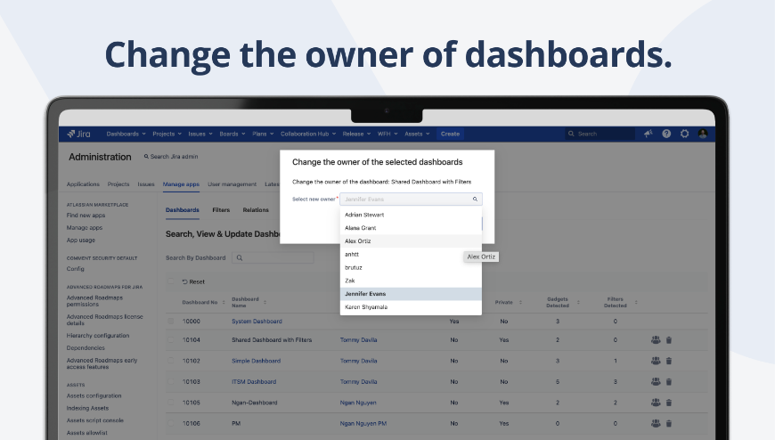
Task: Tick the checkbox for dashboard 10103
Action: tap(170, 382)
